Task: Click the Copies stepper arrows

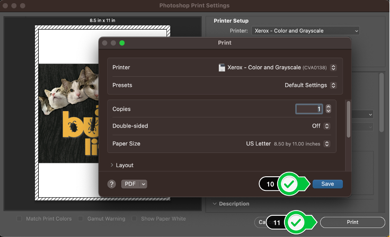Action: (x=329, y=108)
